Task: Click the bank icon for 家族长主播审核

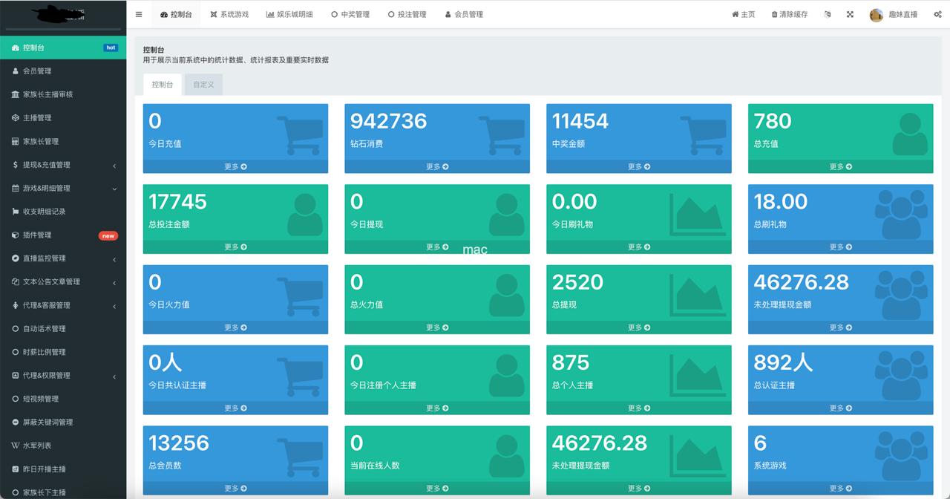Action: pos(16,94)
